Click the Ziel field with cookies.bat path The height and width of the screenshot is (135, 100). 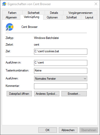pyautogui.click(x=61, y=51)
